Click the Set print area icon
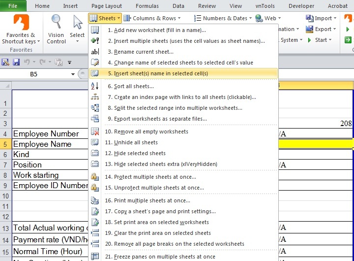354x261 pixels. 95,222
